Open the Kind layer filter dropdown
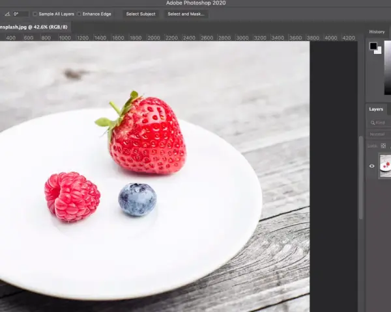This screenshot has width=391, height=312. coord(379,123)
